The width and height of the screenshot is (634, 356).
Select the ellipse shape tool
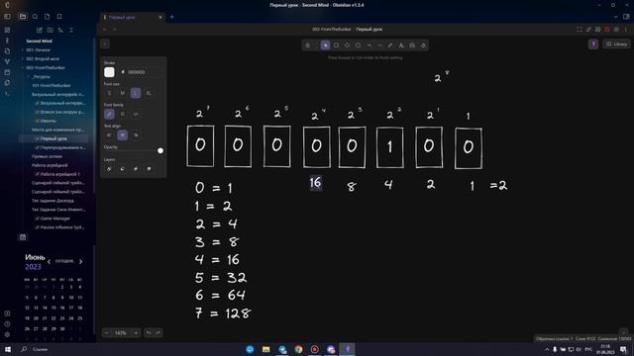point(358,45)
